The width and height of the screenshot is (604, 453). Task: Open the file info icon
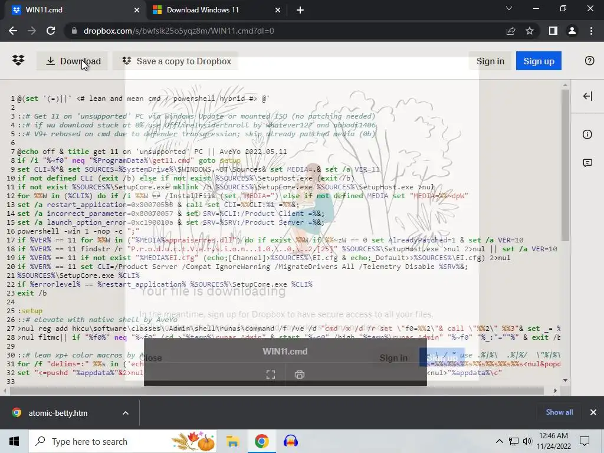pos(587,134)
